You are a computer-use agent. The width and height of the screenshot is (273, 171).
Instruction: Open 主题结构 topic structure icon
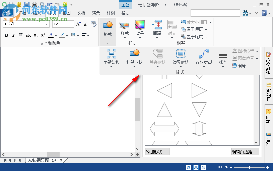point(112,53)
